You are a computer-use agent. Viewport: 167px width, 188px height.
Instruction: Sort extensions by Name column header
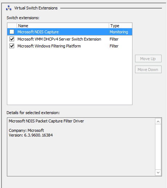coord(63,26)
